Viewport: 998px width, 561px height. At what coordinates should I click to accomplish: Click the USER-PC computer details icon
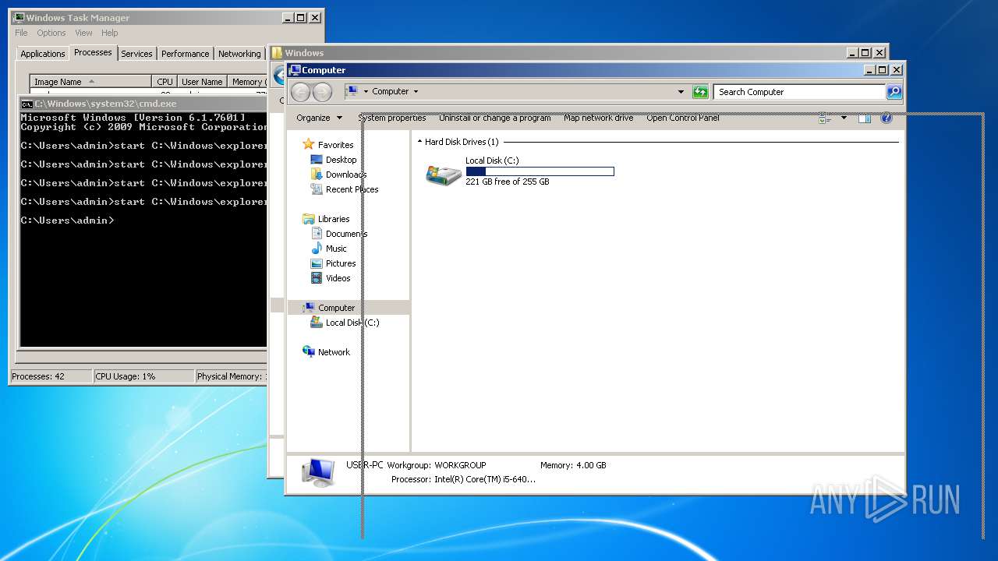pos(318,472)
